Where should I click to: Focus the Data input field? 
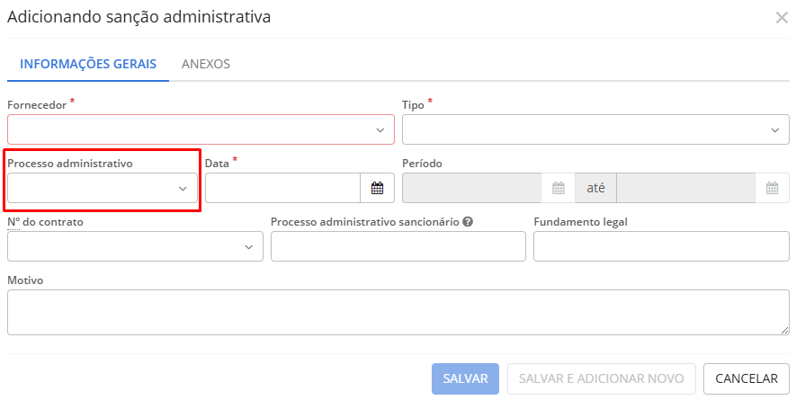click(282, 188)
